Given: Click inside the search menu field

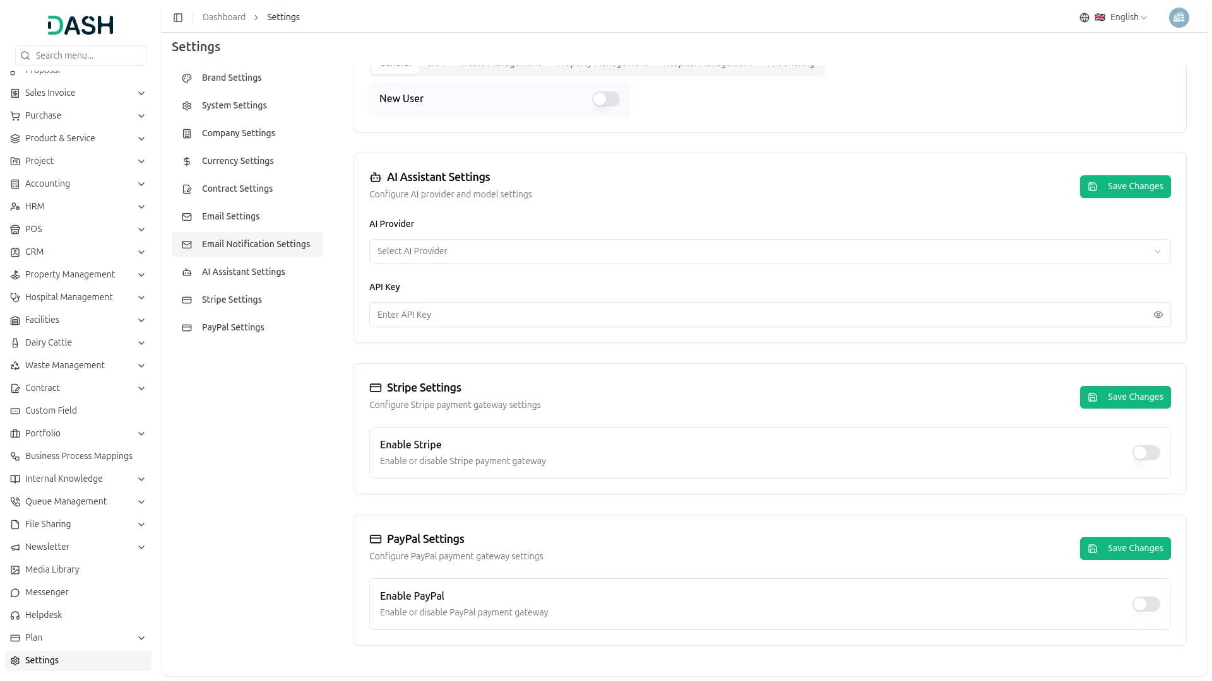Looking at the screenshot, I should [80, 55].
